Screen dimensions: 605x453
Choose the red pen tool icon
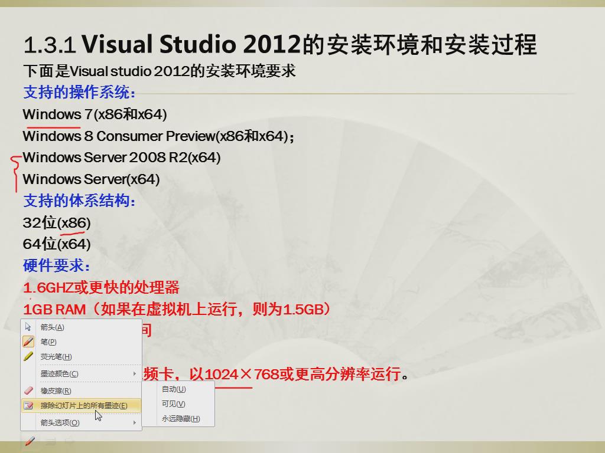click(x=28, y=342)
